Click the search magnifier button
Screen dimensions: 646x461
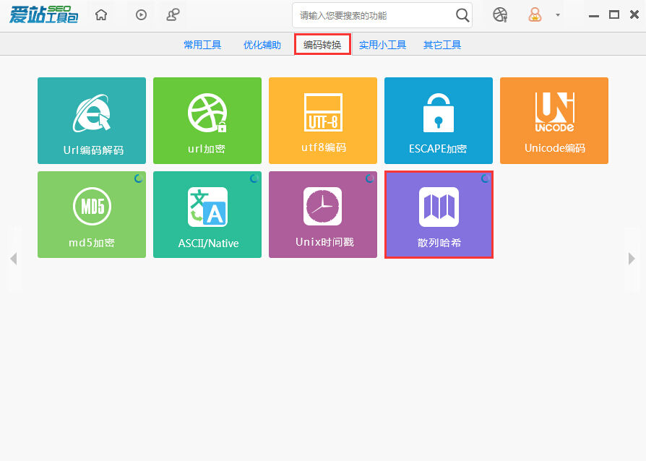pyautogui.click(x=463, y=14)
